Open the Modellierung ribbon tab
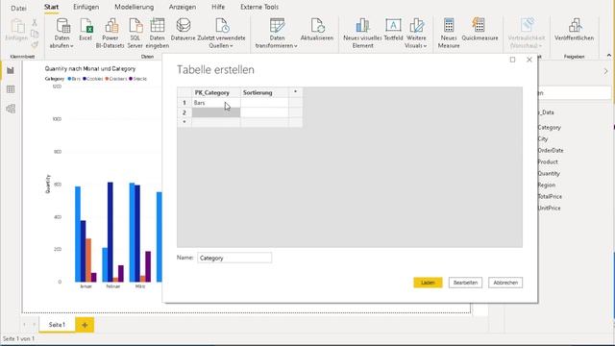This screenshot has width=615, height=346. [135, 7]
